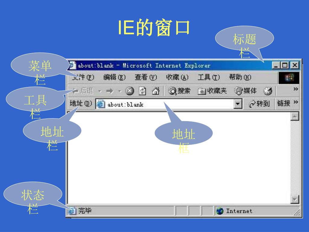Click the status bar IE page icon

pos(72,211)
